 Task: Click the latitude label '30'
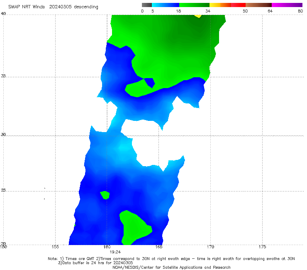pos(3,135)
